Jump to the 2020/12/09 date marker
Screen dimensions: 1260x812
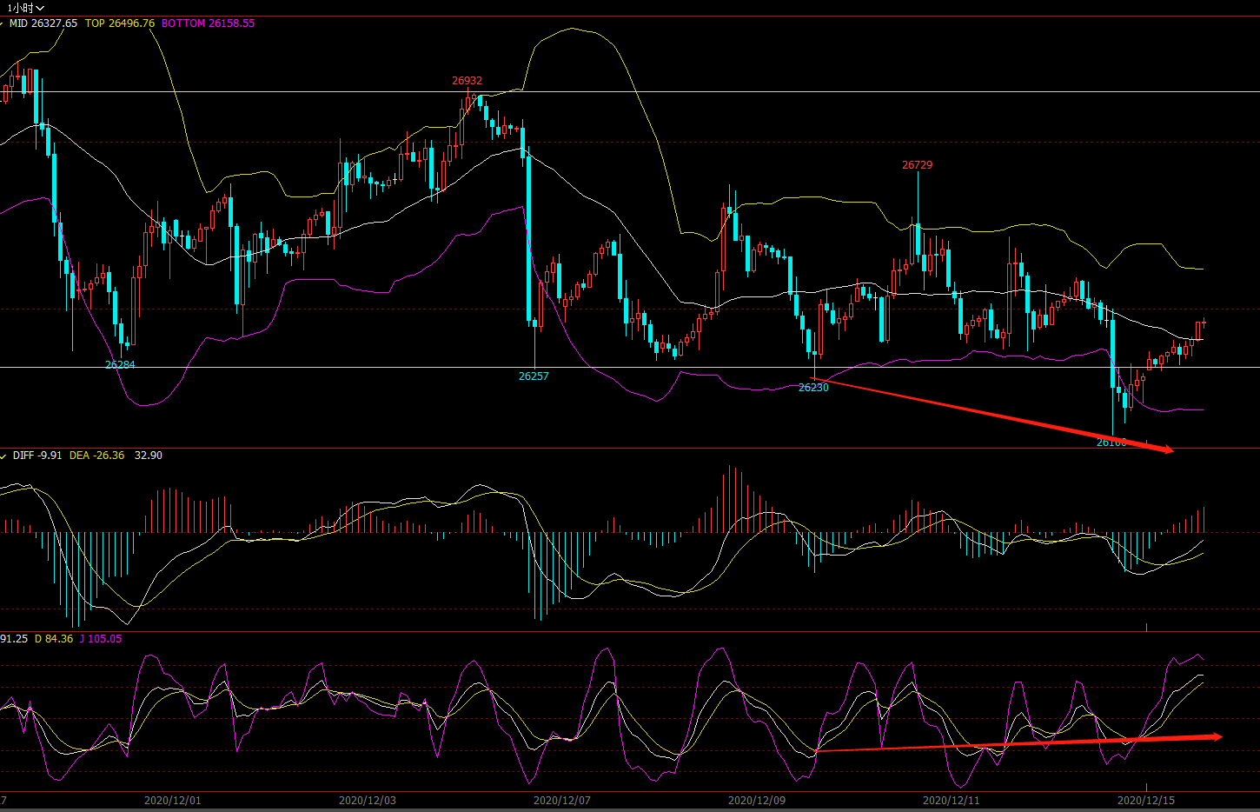(x=756, y=800)
